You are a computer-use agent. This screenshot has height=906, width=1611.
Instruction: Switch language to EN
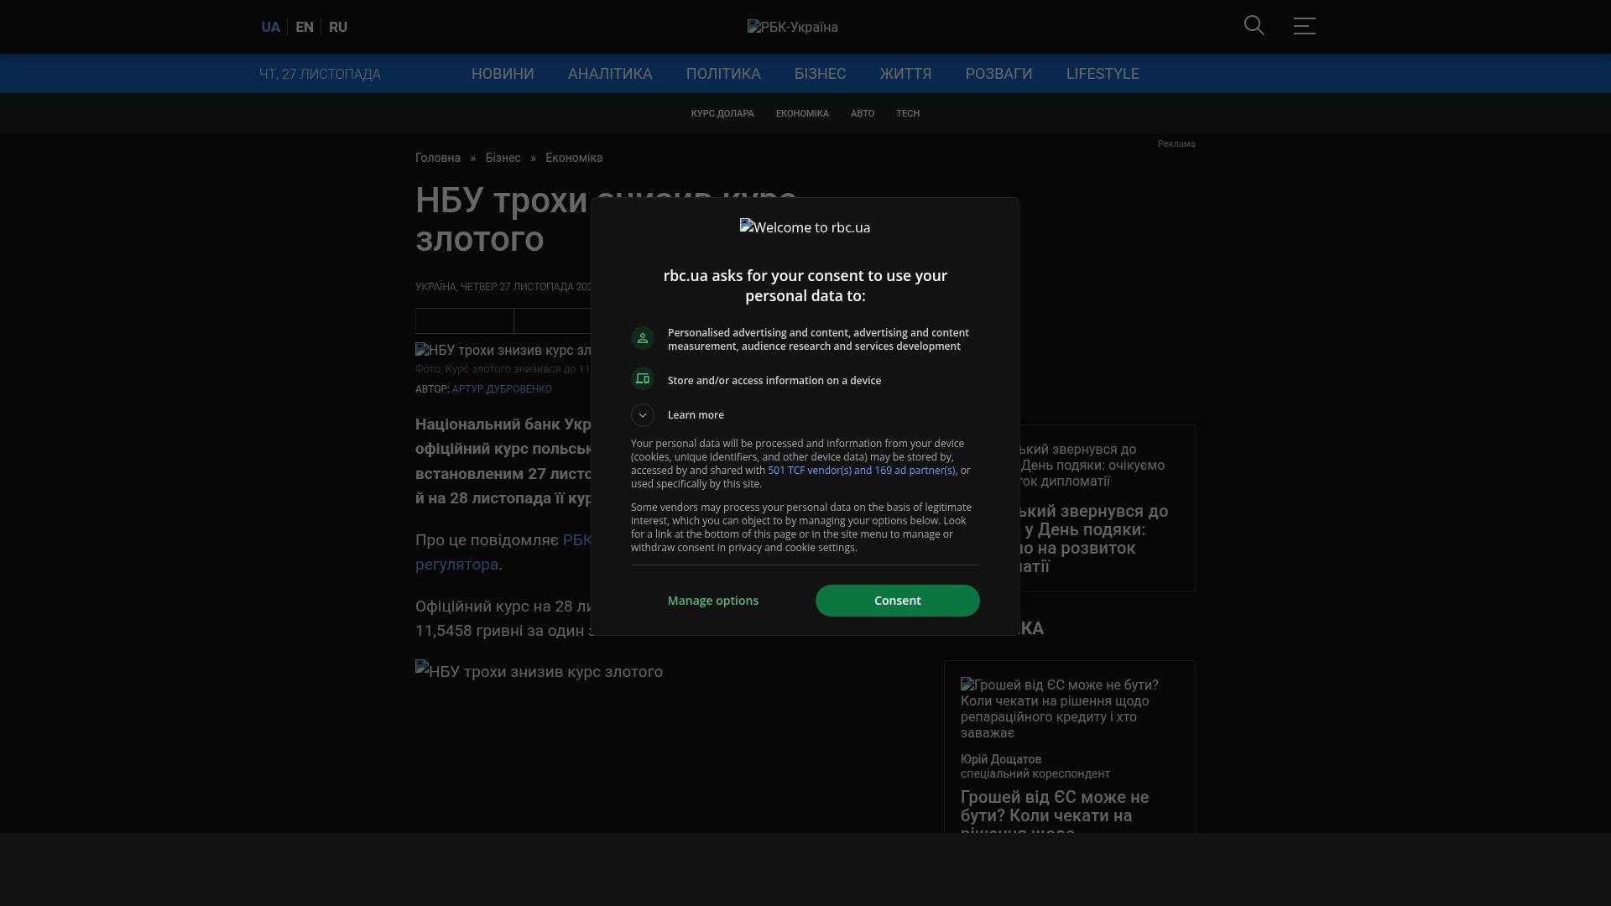305,27
